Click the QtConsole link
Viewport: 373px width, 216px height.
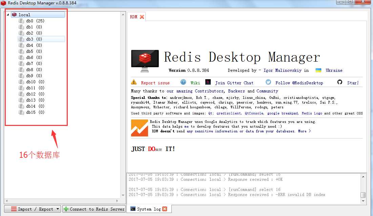[x=254, y=113]
